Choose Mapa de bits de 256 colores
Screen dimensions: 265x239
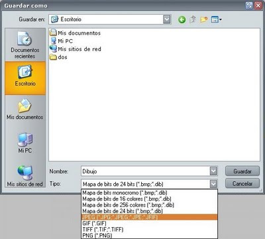[149, 205]
